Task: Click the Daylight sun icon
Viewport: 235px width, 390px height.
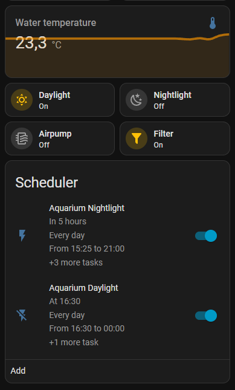Action: click(x=22, y=100)
